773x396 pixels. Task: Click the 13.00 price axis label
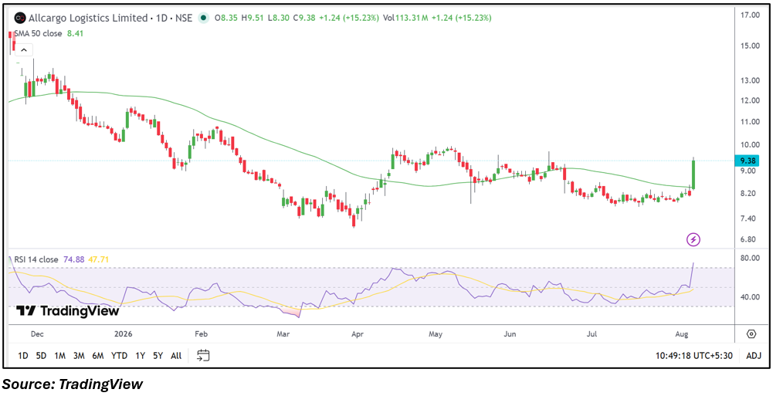coord(749,80)
